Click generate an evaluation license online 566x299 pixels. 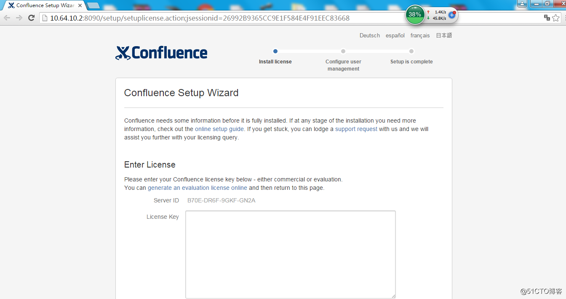(198, 188)
